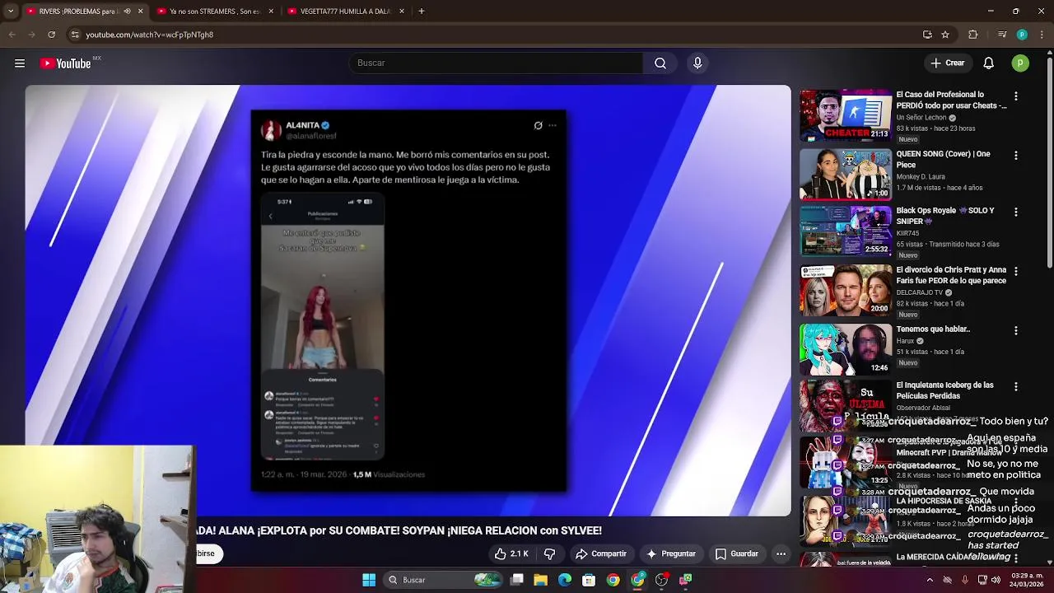The width and height of the screenshot is (1054, 593).
Task: Open options for 'Tenemos que hablar' video
Action: coord(1015,331)
